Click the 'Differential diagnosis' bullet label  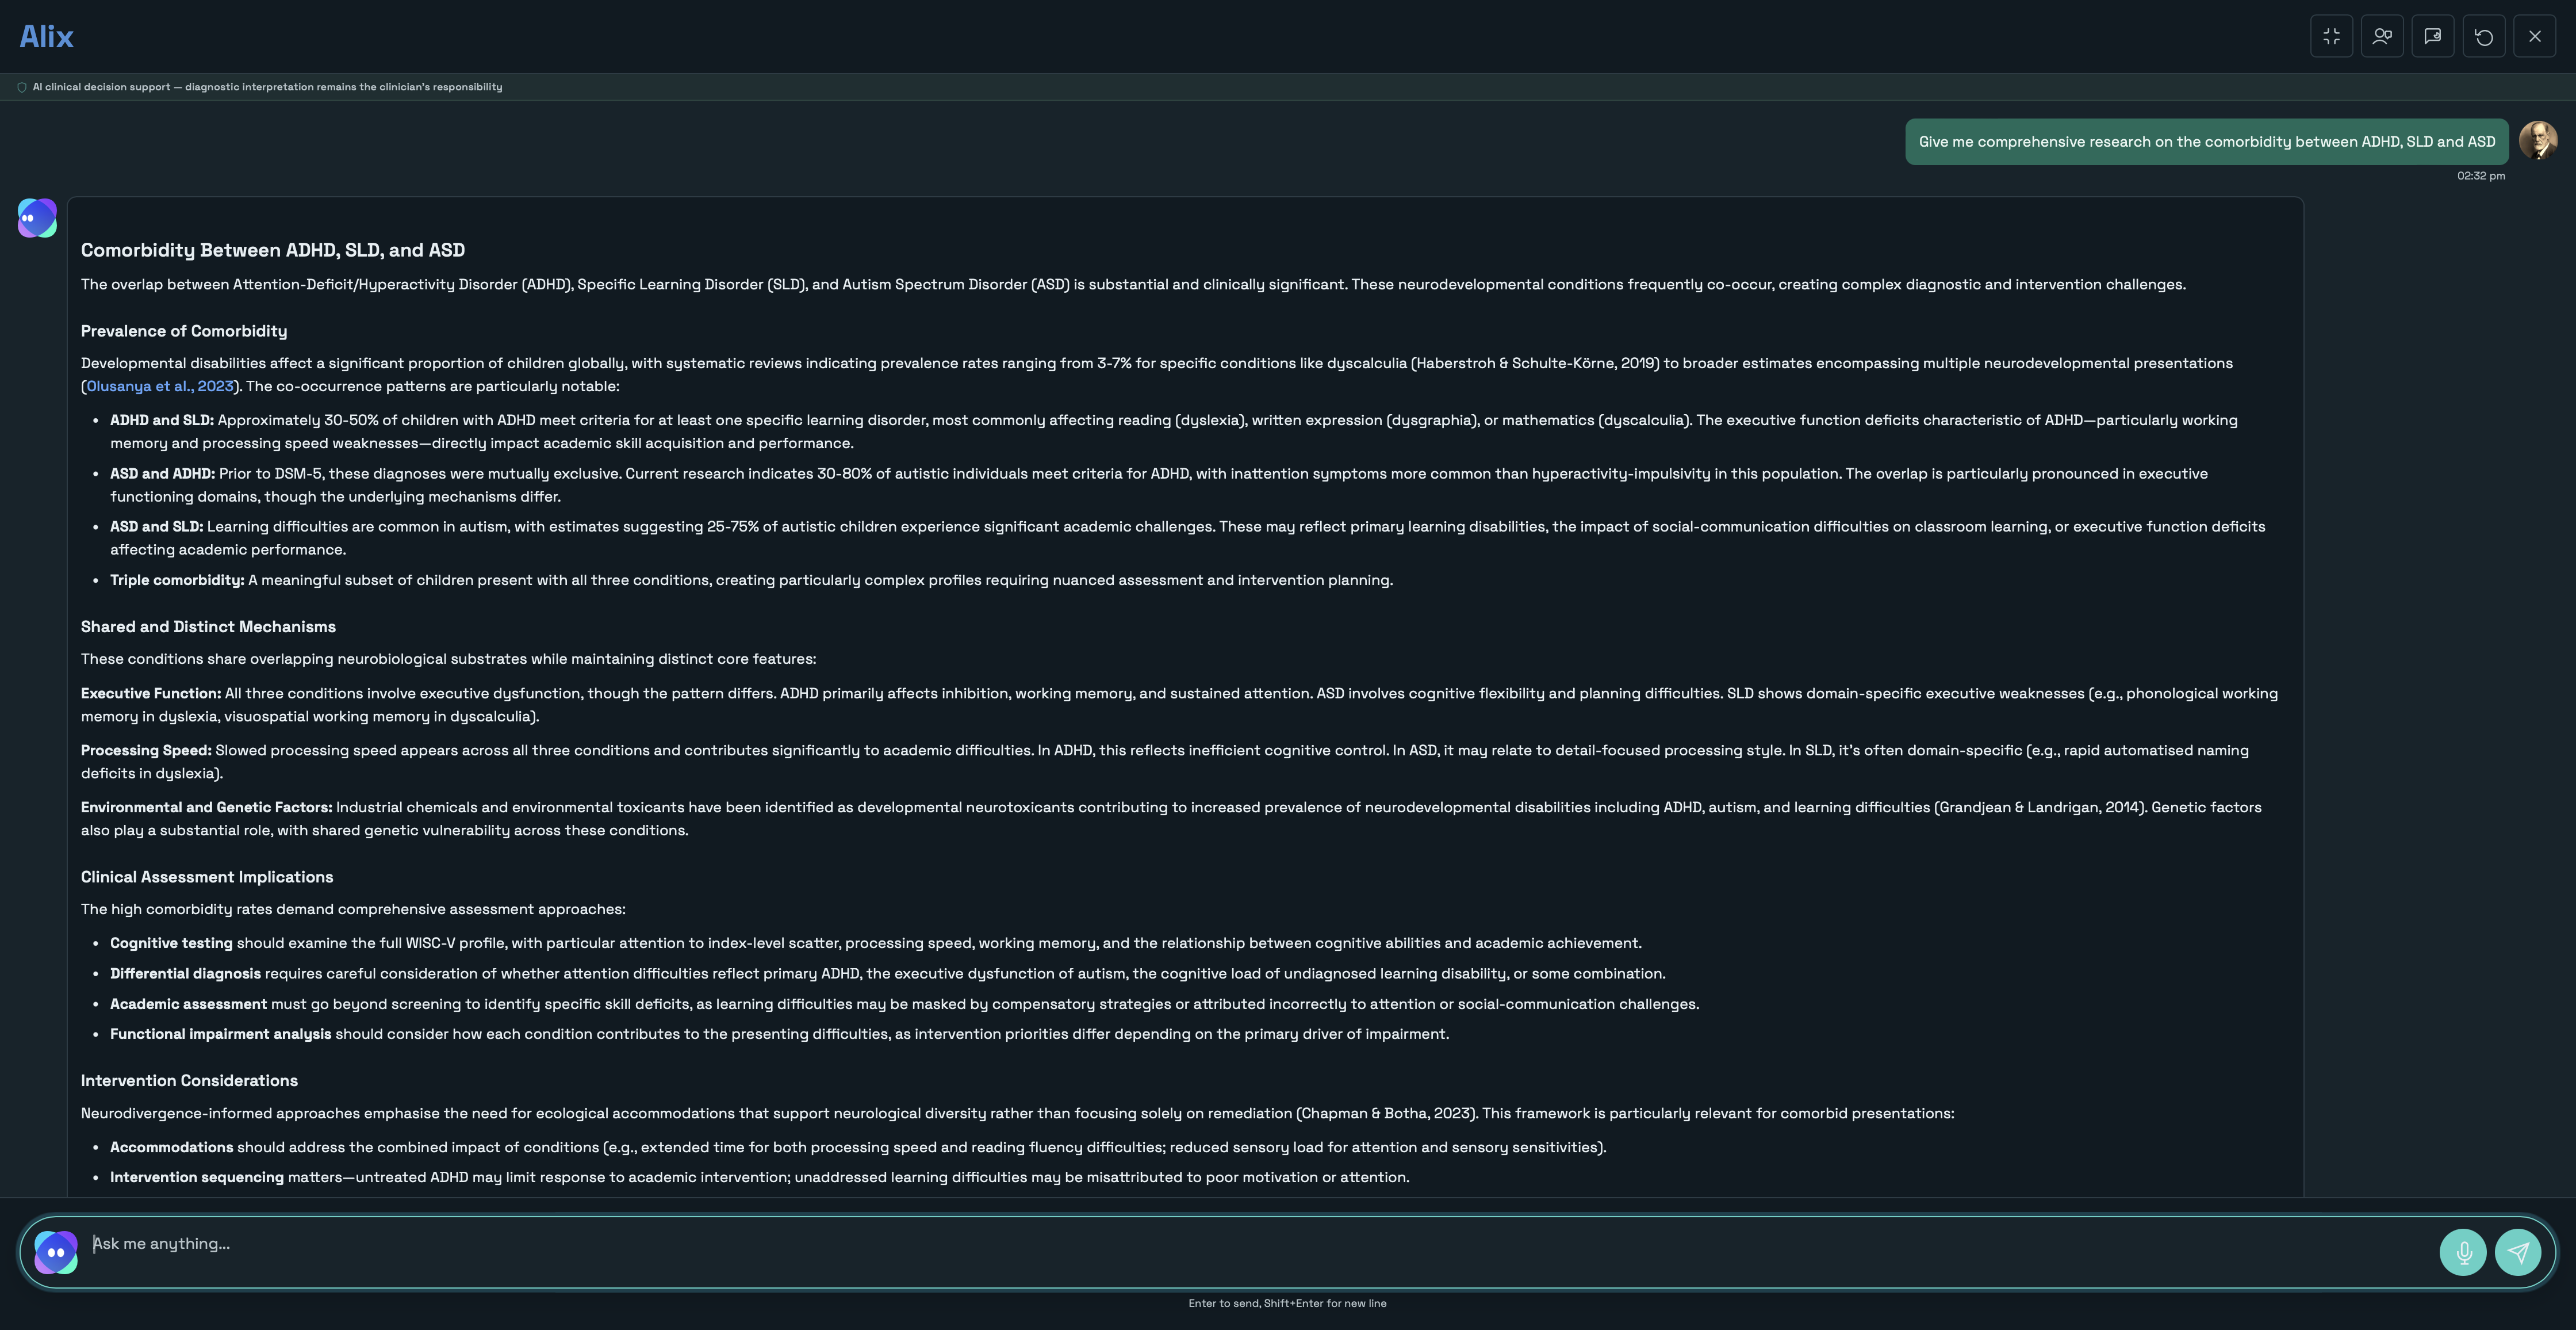(185, 974)
